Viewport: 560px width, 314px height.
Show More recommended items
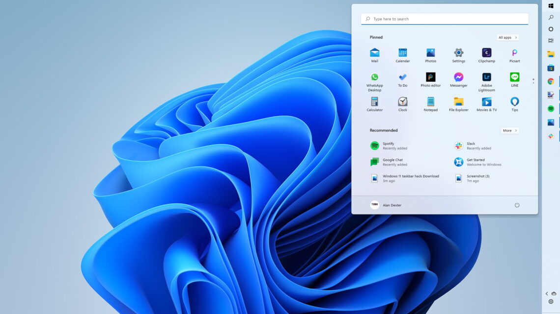(x=509, y=130)
